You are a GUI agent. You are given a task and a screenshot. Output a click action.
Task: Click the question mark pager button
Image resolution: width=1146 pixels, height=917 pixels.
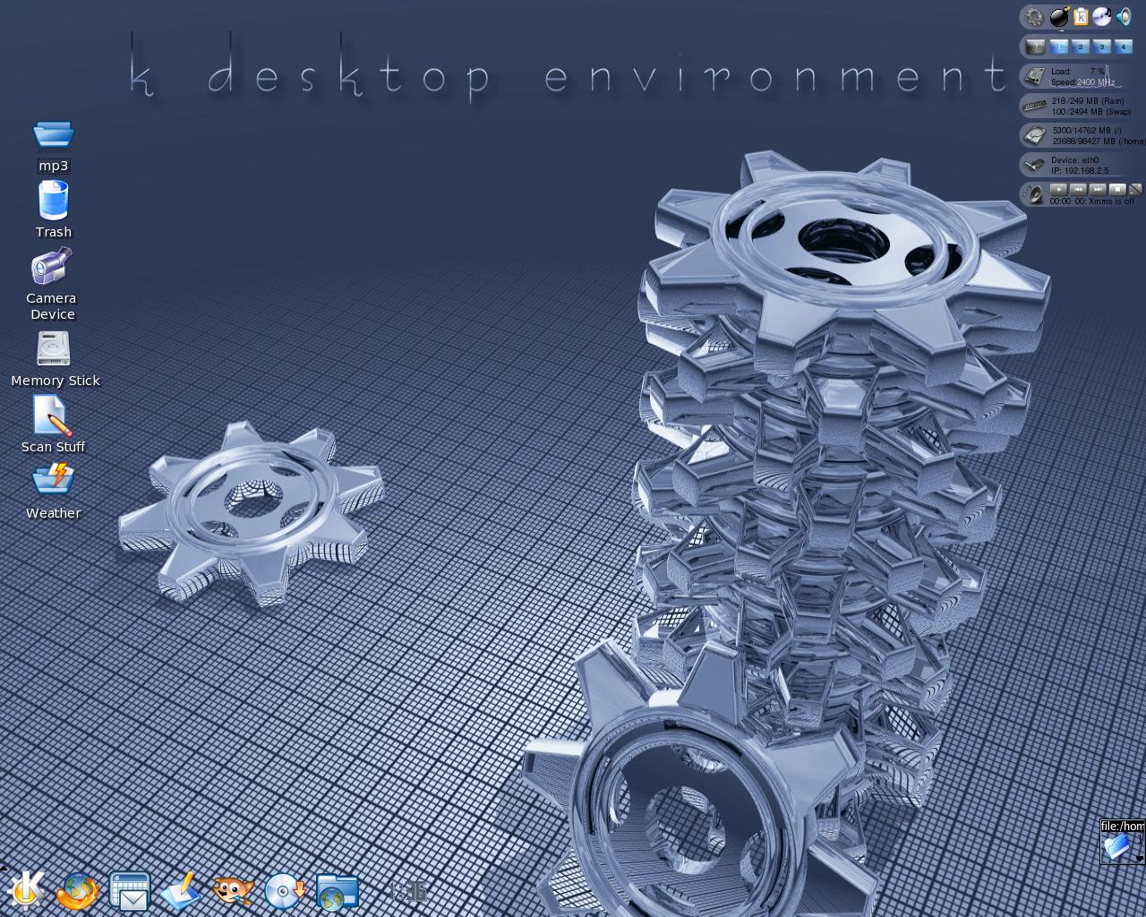(1036, 47)
